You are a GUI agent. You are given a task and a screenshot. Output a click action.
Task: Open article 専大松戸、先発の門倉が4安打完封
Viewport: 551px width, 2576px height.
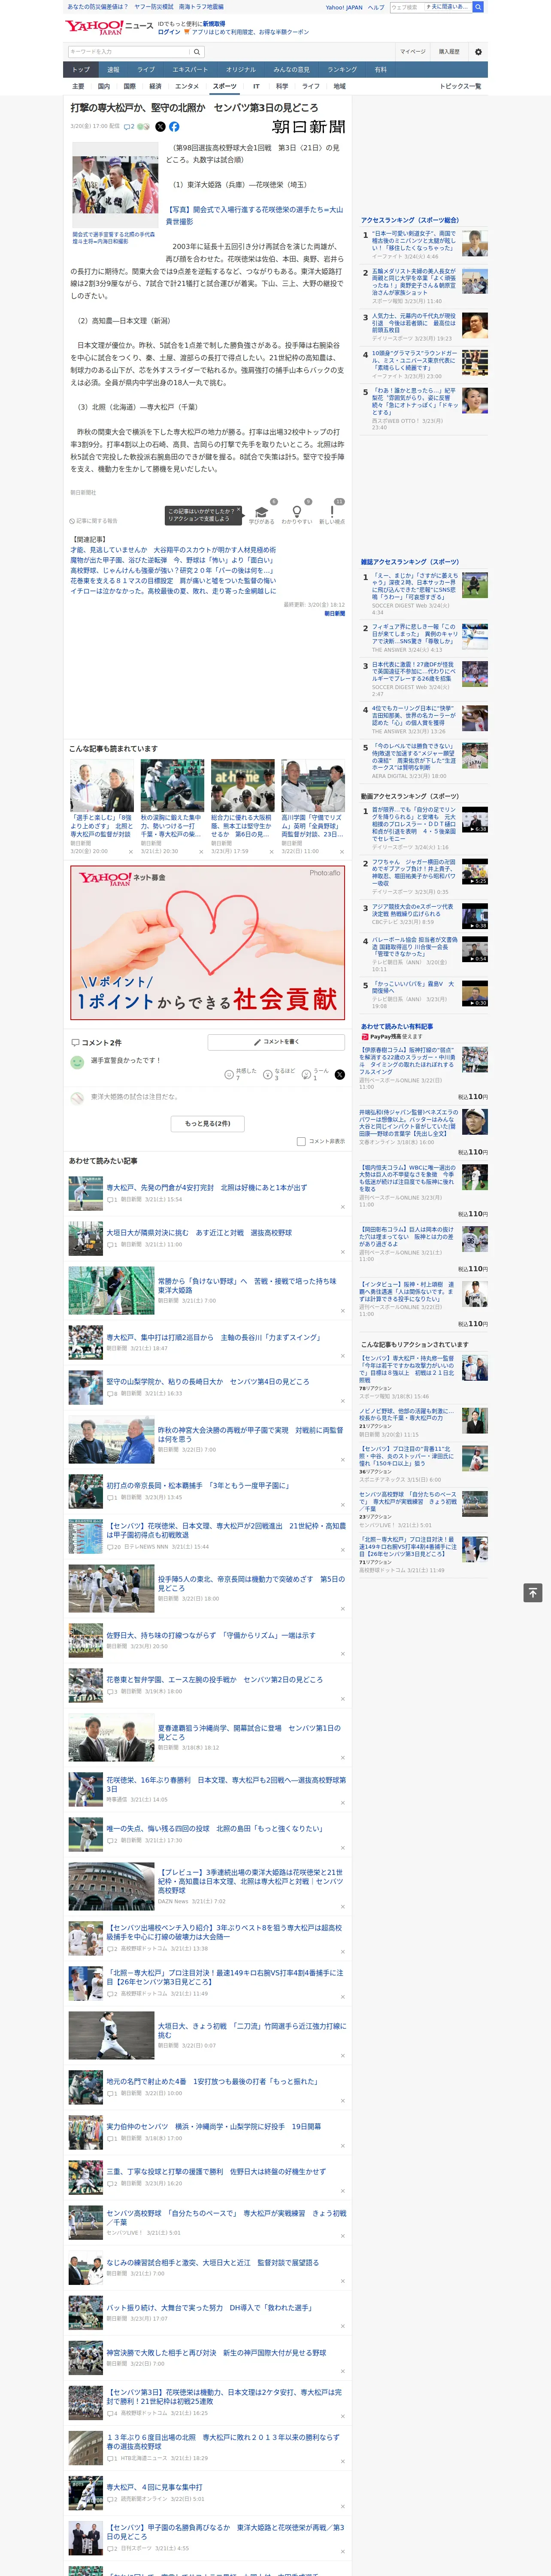(206, 1187)
